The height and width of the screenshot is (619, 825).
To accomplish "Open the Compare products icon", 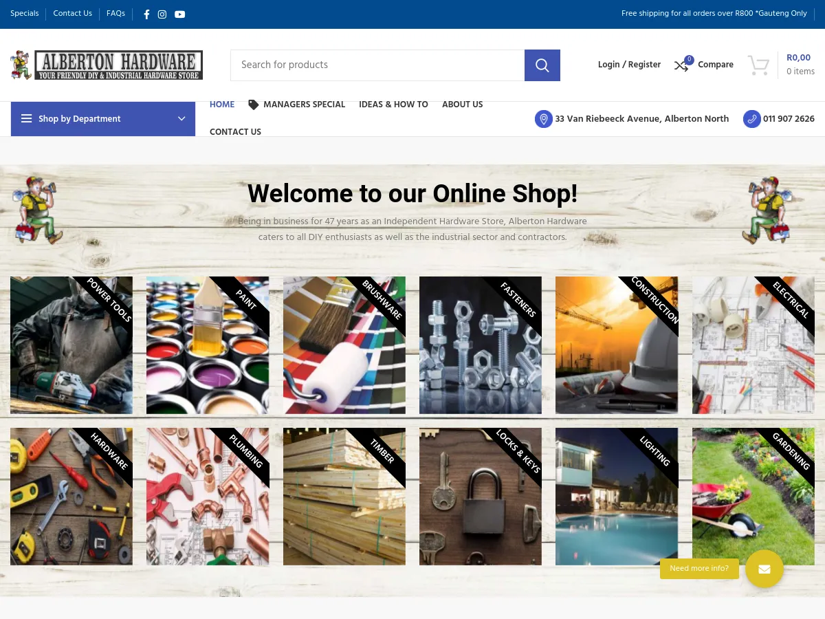I will 681,66.
